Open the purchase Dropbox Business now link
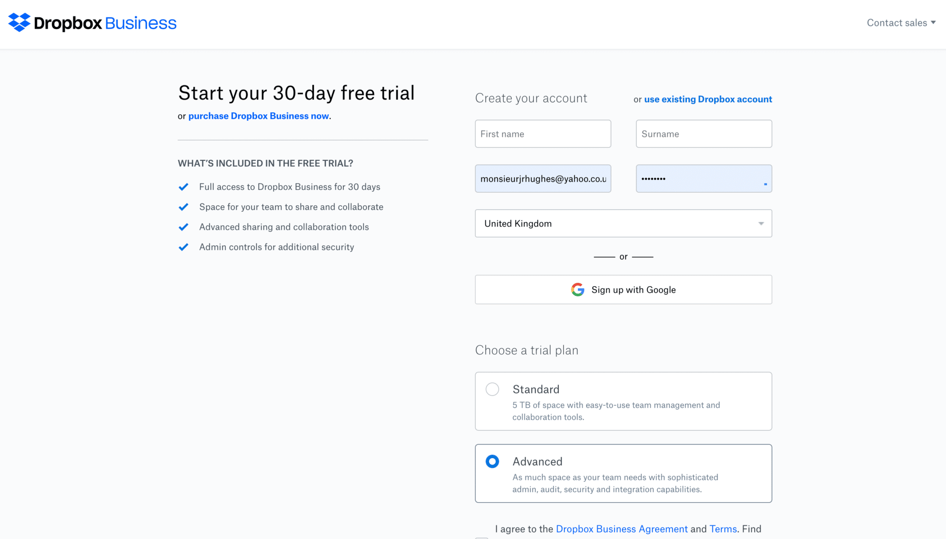Viewport: 946px width, 539px height. click(x=259, y=116)
